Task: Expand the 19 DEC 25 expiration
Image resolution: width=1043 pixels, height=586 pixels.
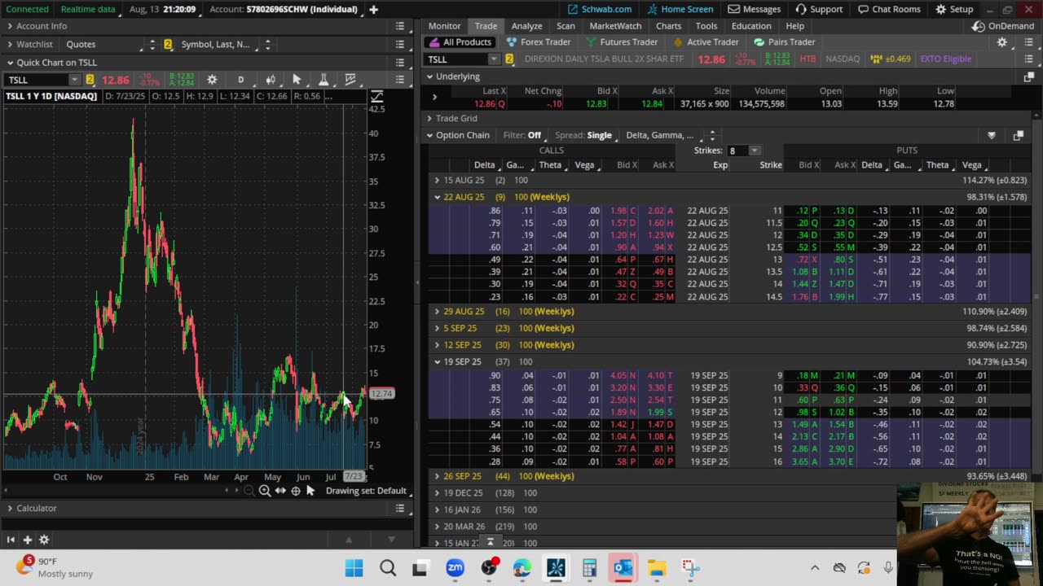Action: pyautogui.click(x=438, y=493)
